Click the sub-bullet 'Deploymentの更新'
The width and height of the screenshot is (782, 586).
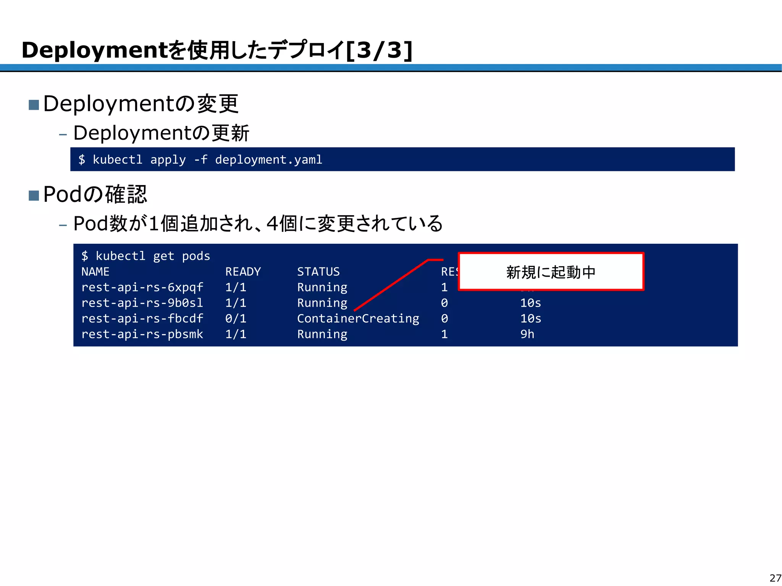pos(161,133)
